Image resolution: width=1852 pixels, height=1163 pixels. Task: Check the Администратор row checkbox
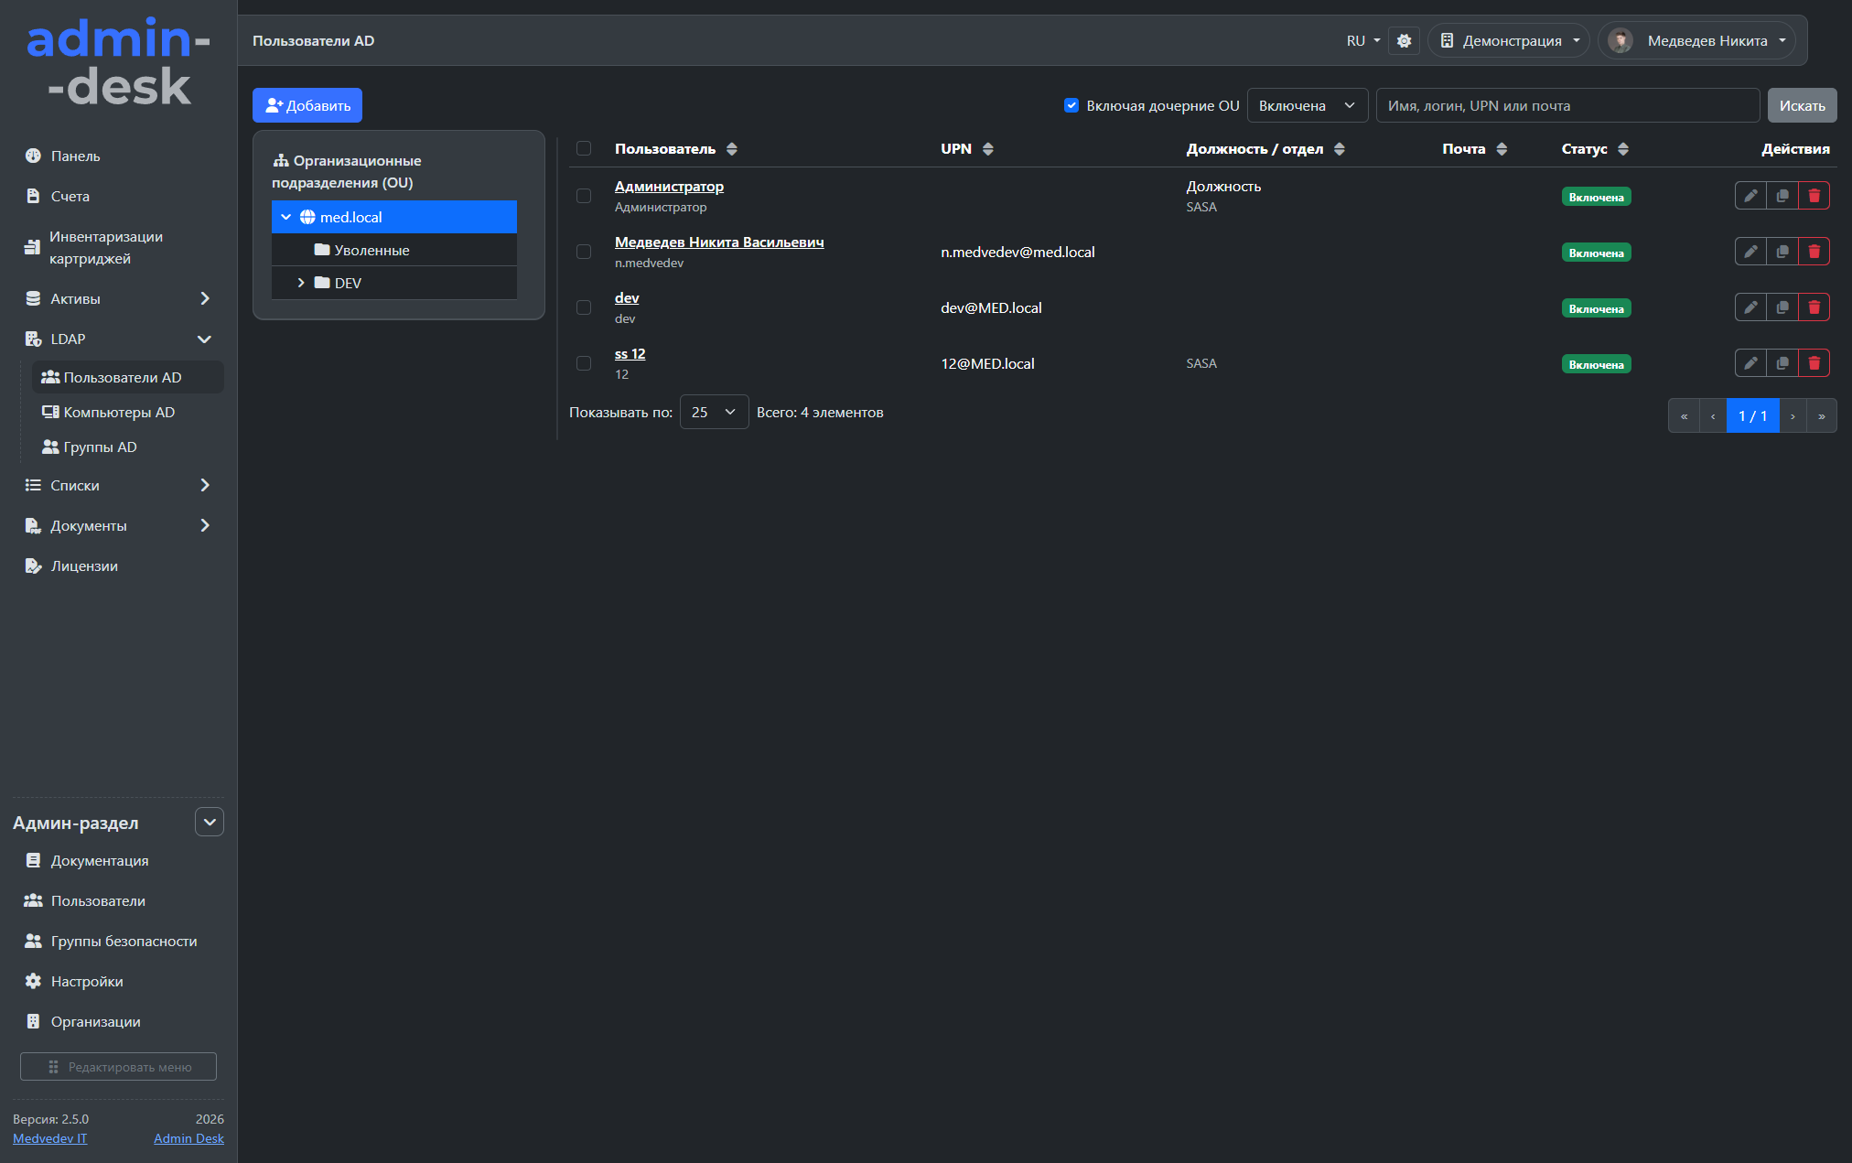point(584,196)
